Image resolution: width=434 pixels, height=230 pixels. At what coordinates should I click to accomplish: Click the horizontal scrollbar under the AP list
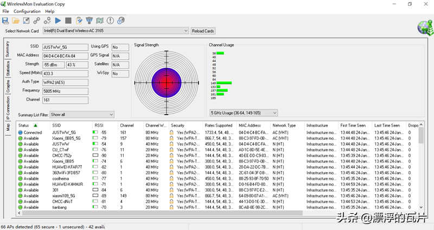(x=162, y=213)
